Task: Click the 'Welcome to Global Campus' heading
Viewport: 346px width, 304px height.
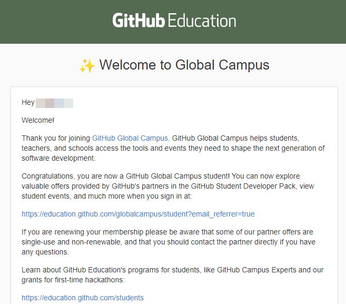Action: coord(184,65)
